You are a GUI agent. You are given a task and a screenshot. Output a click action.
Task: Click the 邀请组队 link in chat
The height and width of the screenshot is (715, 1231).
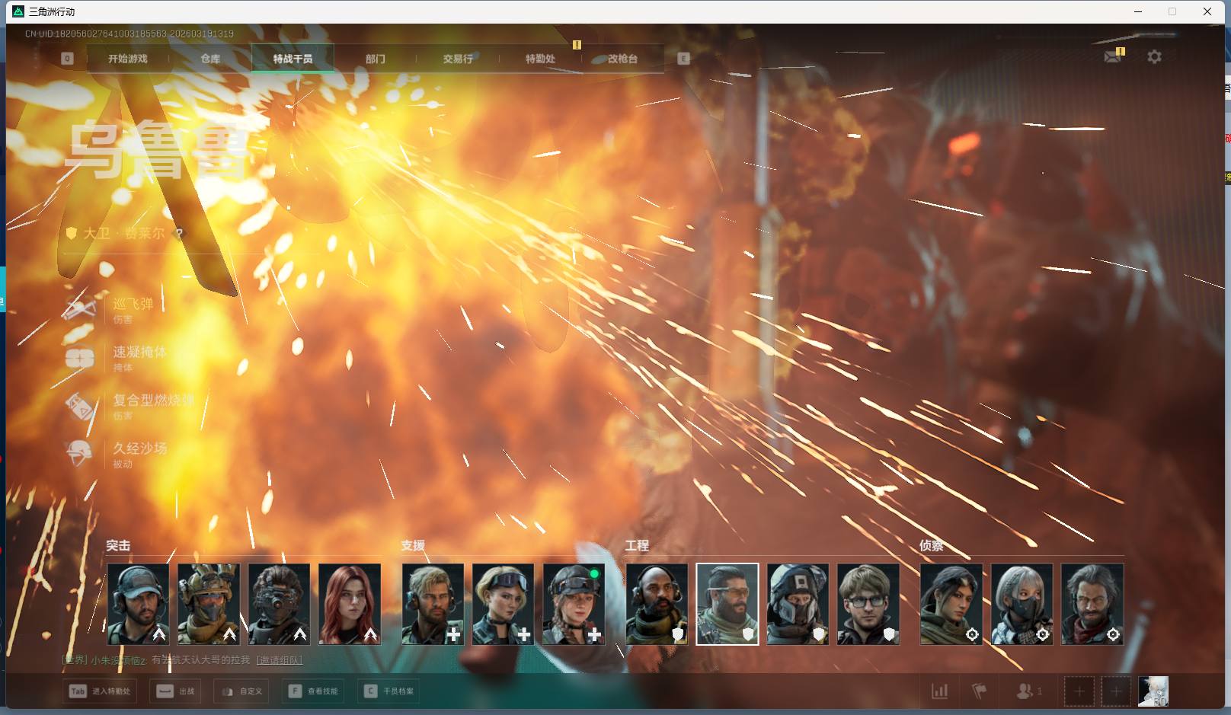(280, 660)
